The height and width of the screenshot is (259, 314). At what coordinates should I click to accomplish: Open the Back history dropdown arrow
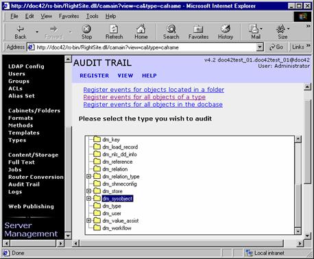(x=37, y=32)
